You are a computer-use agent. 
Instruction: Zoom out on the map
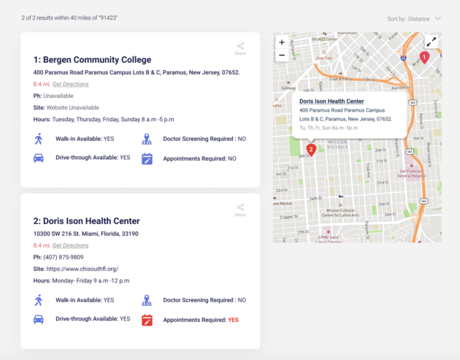tap(282, 55)
